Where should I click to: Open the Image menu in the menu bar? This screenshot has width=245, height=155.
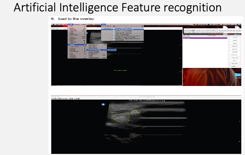tap(71, 25)
